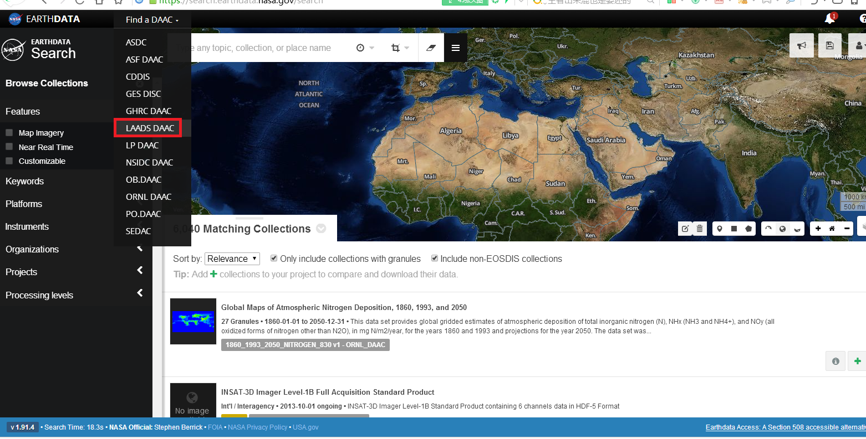Open Global Maps of Atmospheric Nitrogen Deposition
The image size is (866, 439).
pos(344,307)
